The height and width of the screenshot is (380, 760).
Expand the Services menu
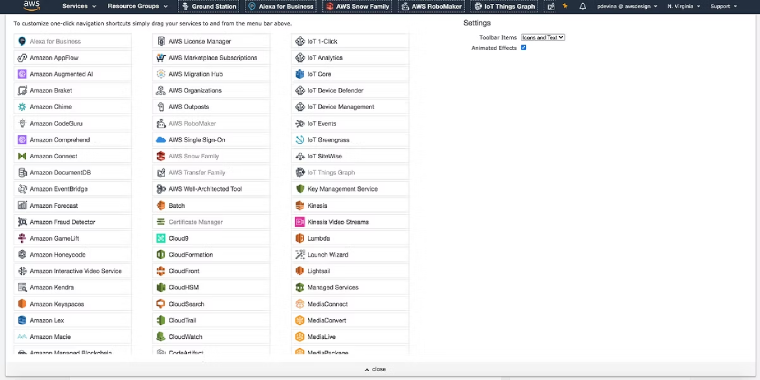(79, 6)
